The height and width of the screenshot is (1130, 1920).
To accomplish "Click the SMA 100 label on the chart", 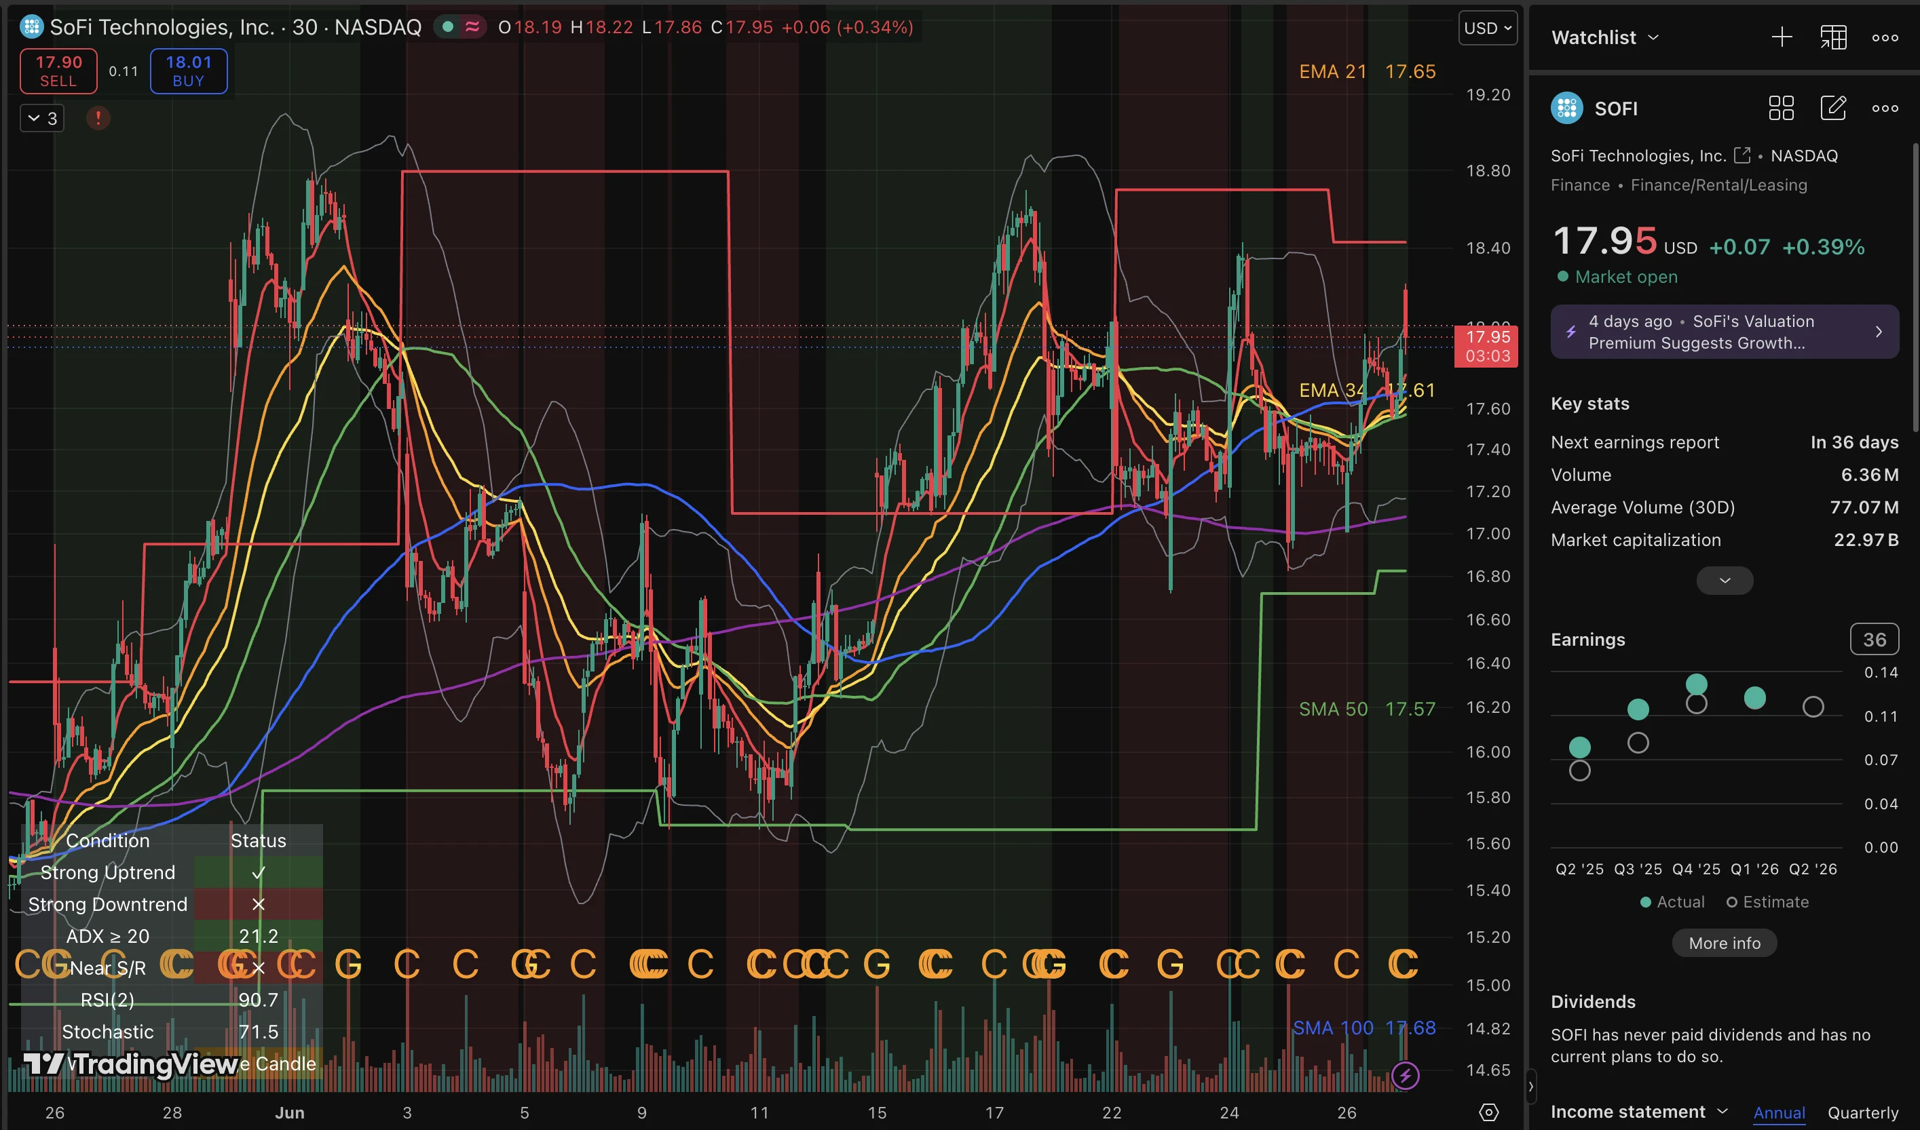I will tap(1363, 1028).
